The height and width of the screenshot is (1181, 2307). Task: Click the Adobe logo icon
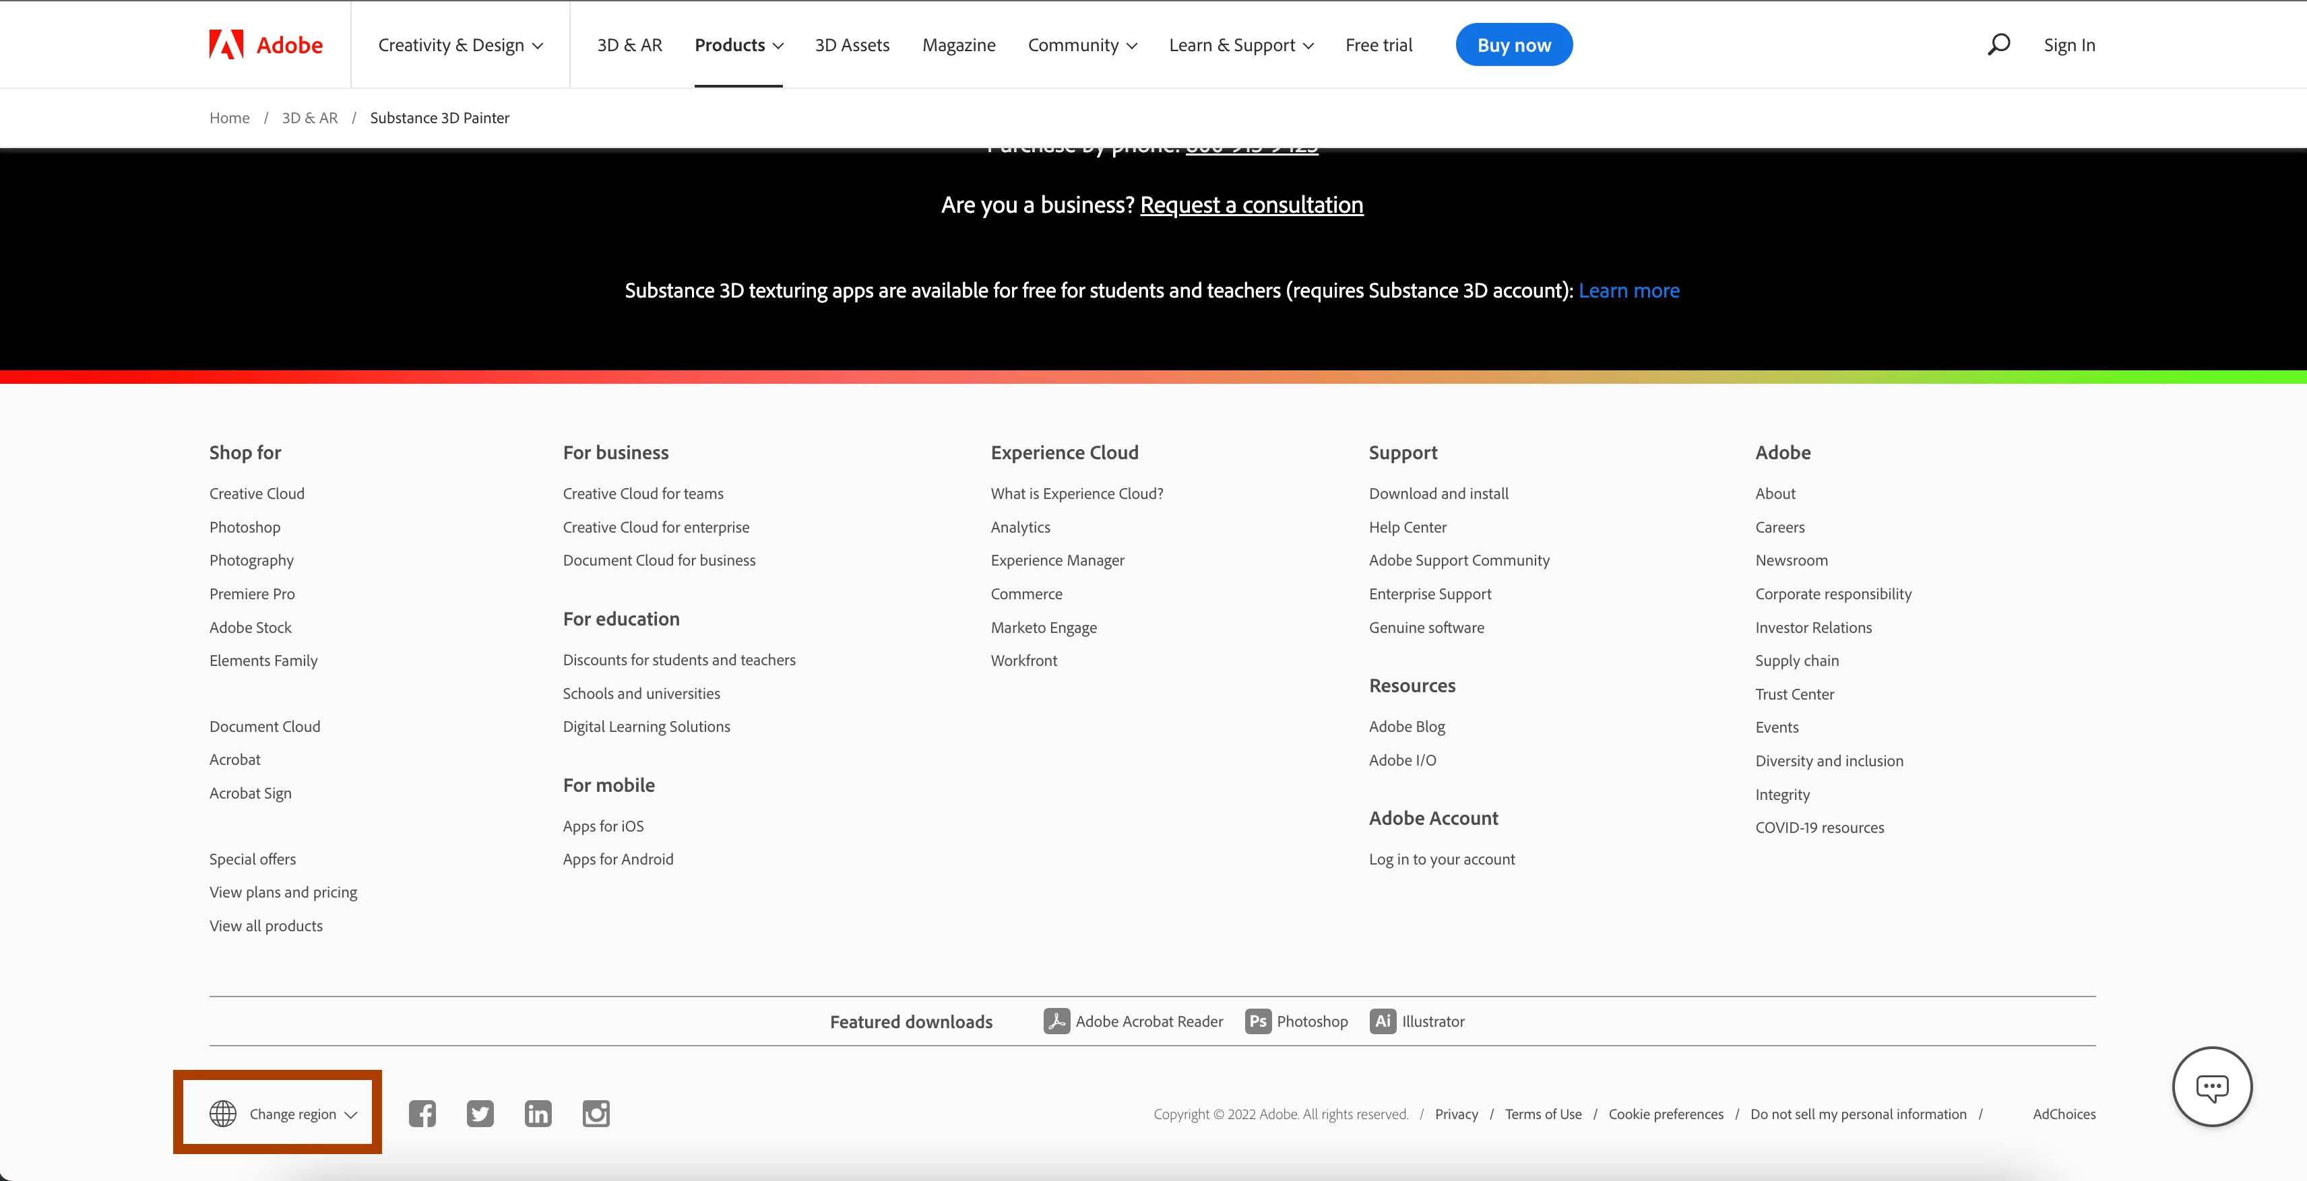pos(226,44)
